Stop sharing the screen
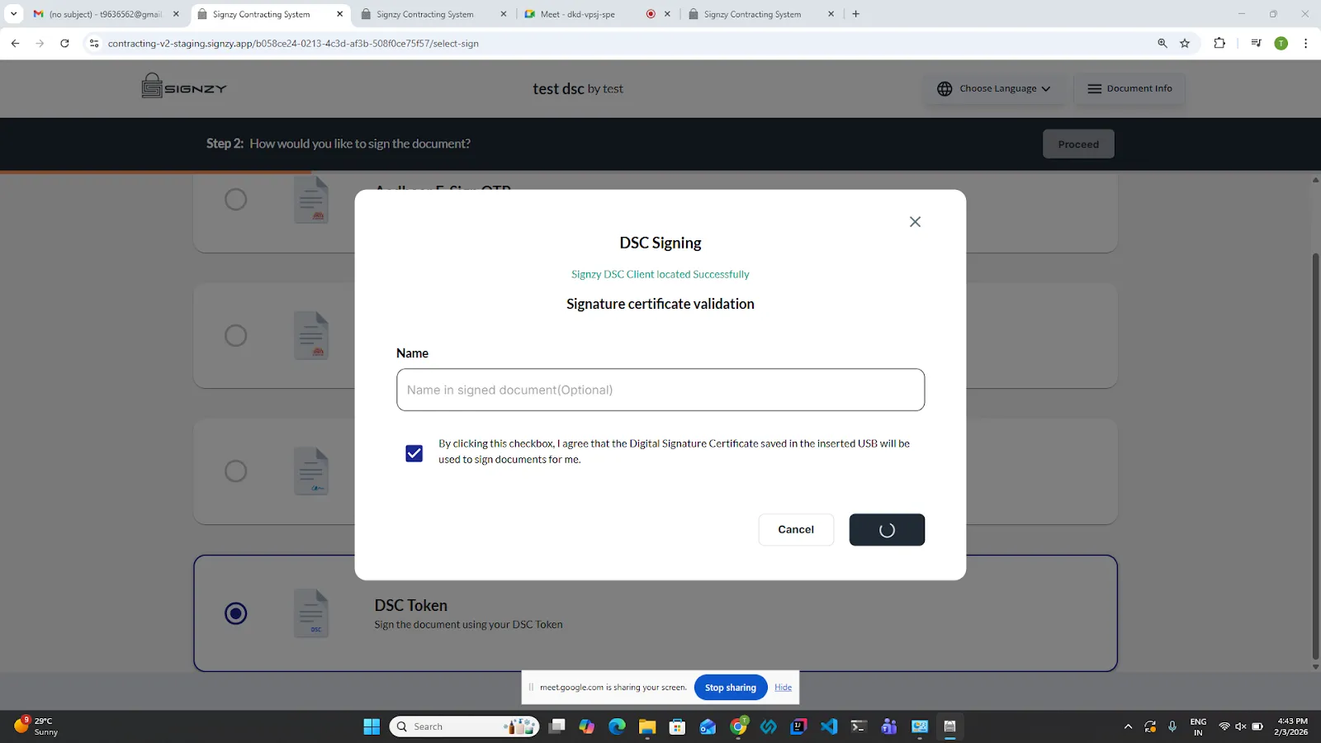The width and height of the screenshot is (1321, 743). pos(731,688)
